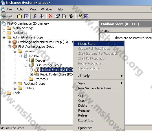This screenshot has width=152, height=131.
Task: Collapse the Public Folder Store node
Action: (31, 74)
